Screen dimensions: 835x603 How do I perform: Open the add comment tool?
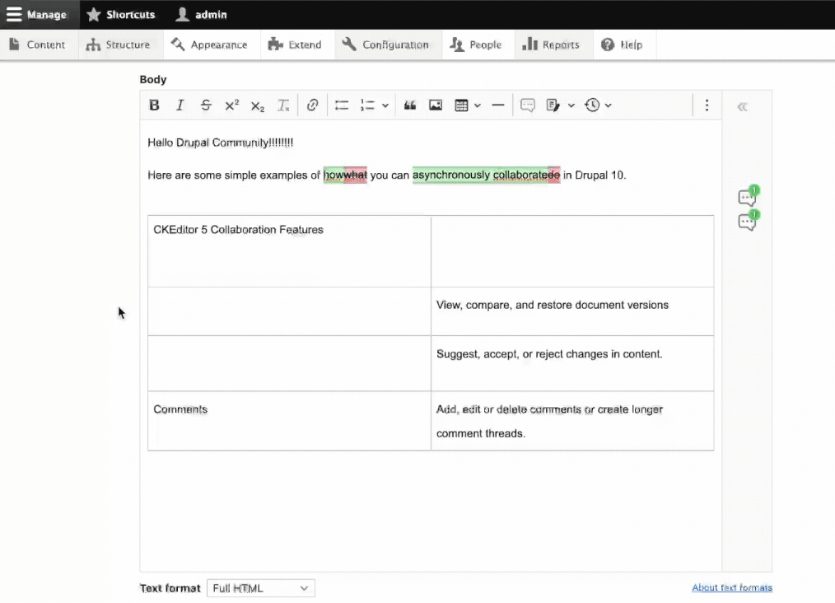pos(528,105)
